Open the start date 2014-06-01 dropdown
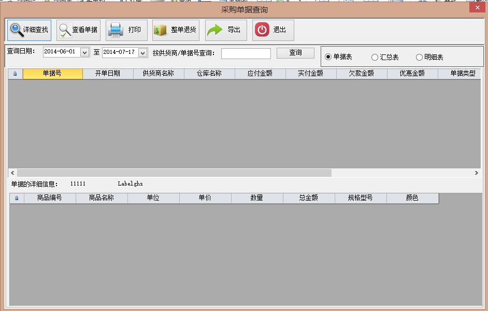This screenshot has height=311, width=488. click(x=85, y=53)
